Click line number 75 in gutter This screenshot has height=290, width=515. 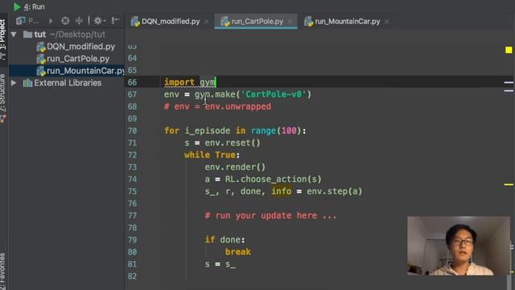(132, 192)
